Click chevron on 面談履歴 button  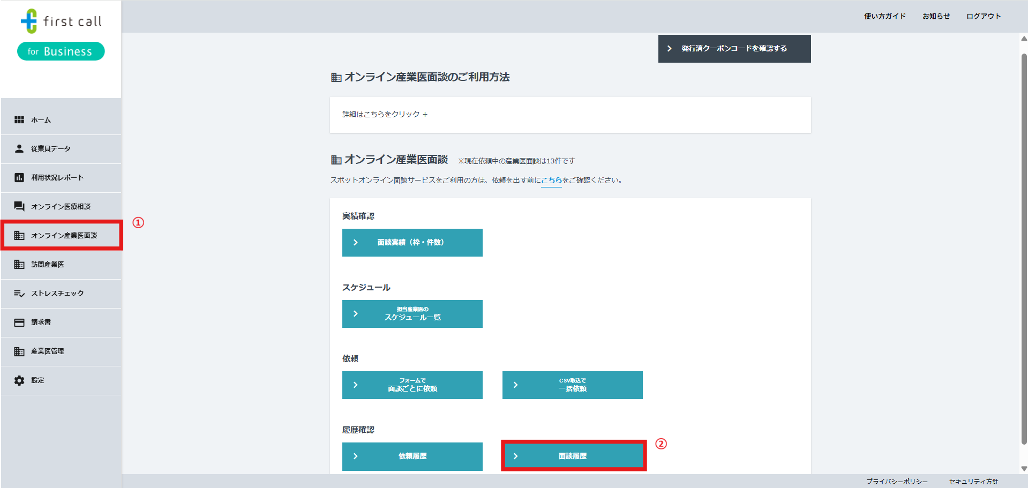click(x=515, y=456)
